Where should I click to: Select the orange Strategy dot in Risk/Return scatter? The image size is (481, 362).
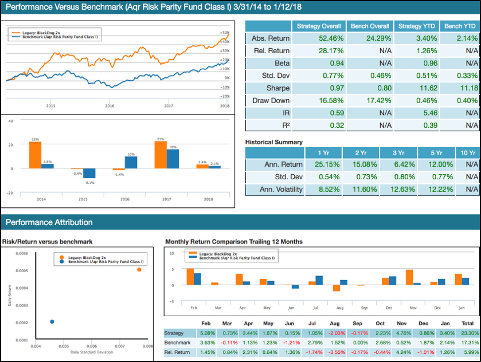pyautogui.click(x=139, y=269)
